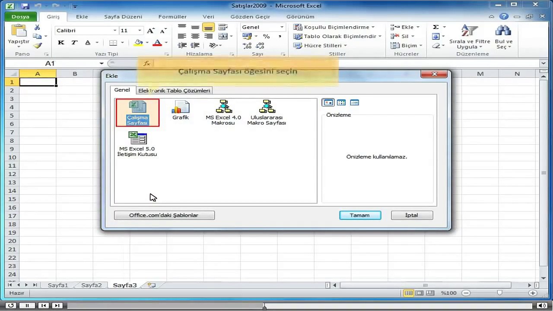This screenshot has width=553, height=311.
Task: Toggle bottom vertical alignment
Action: 208,27
